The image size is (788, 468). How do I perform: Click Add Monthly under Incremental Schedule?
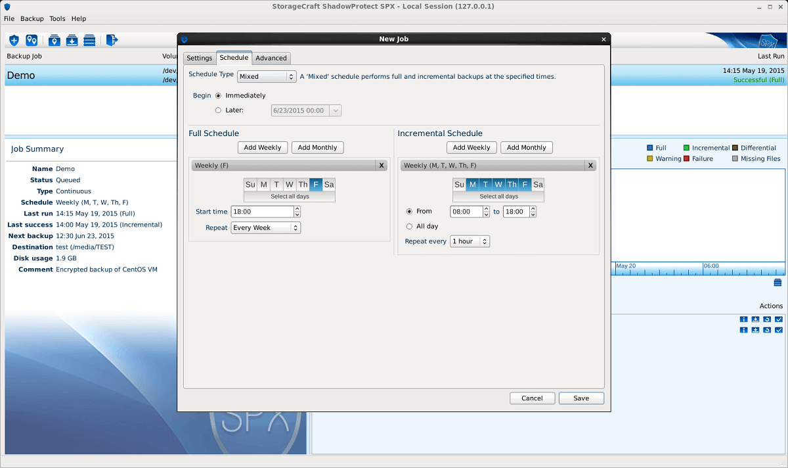tap(527, 148)
